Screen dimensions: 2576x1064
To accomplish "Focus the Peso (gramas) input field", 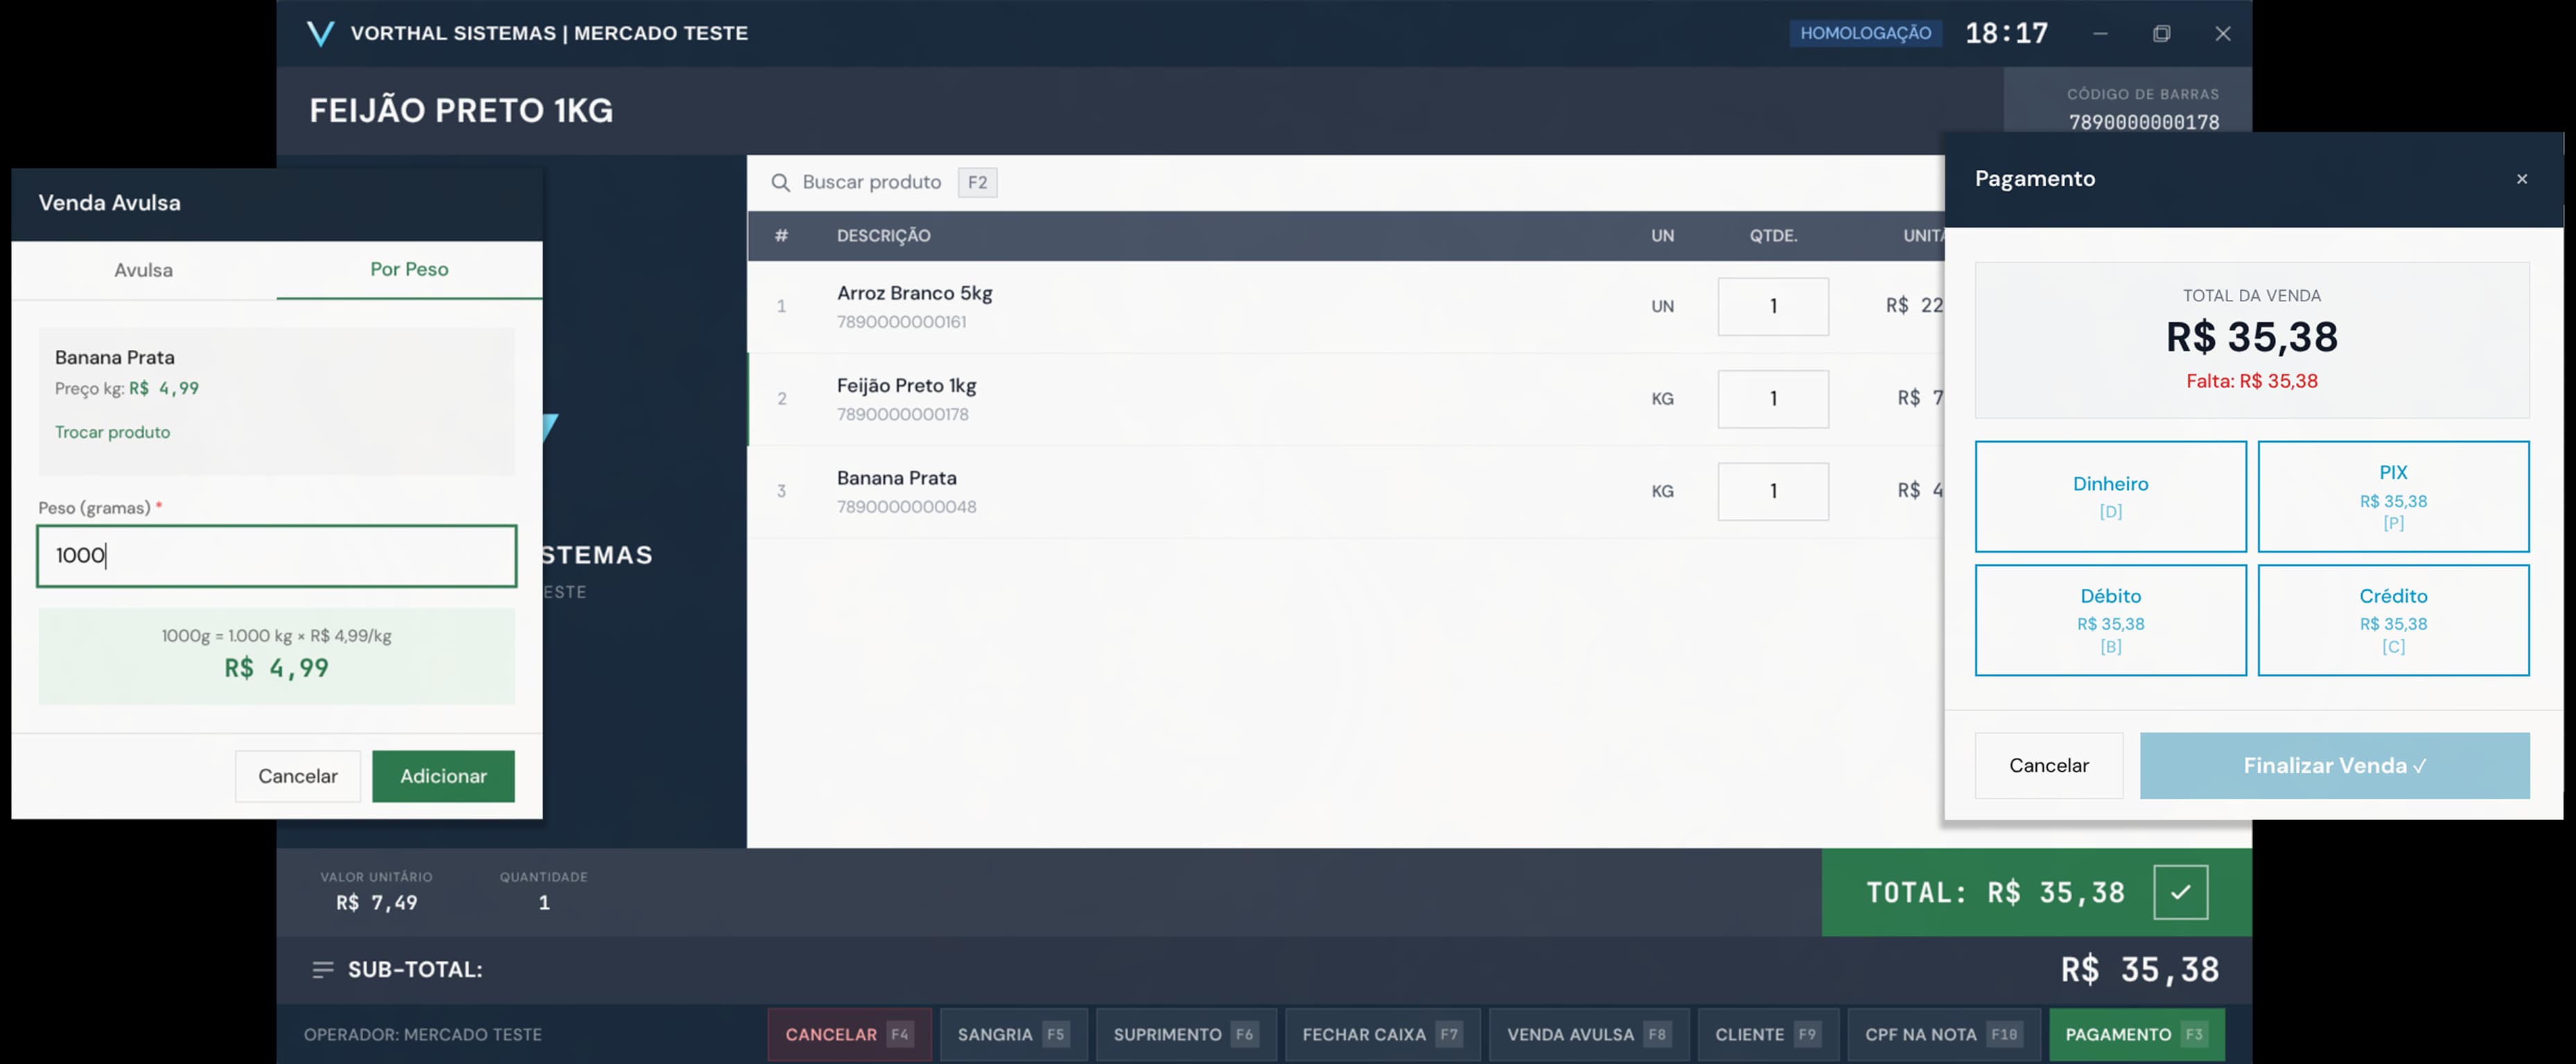I will tap(276, 555).
